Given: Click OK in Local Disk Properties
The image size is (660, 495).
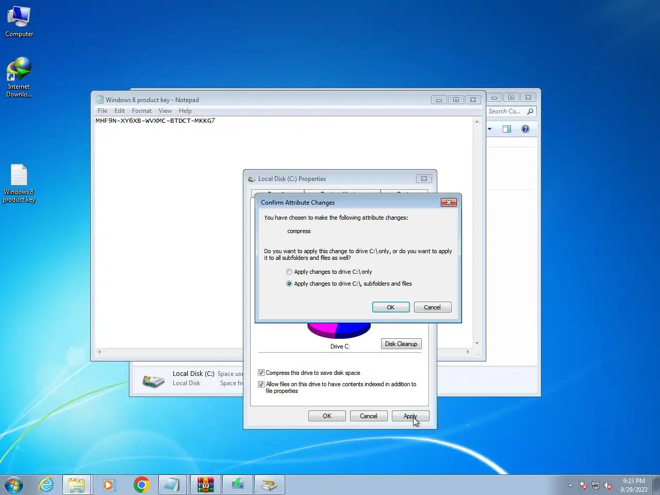Looking at the screenshot, I should [x=327, y=416].
